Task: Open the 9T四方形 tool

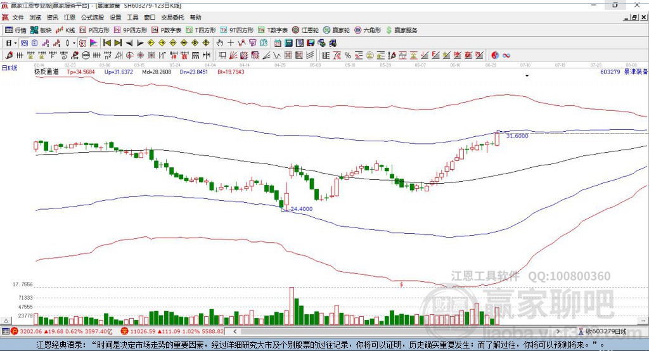Action: [x=237, y=30]
